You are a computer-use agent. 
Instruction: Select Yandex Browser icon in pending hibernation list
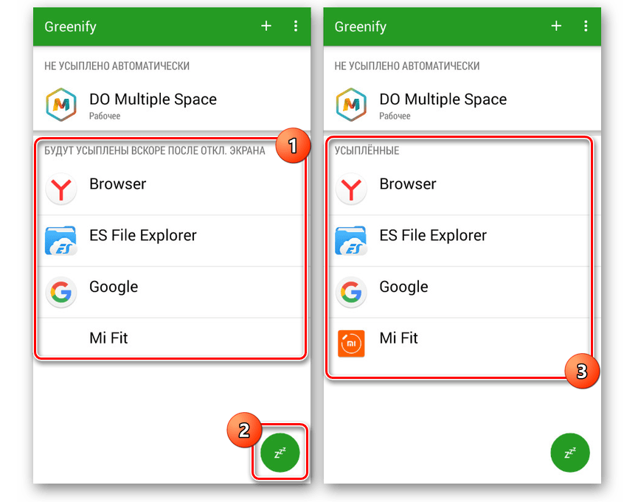tap(61, 190)
